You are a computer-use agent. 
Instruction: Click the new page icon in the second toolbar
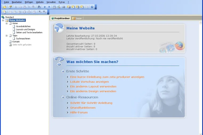5,12
